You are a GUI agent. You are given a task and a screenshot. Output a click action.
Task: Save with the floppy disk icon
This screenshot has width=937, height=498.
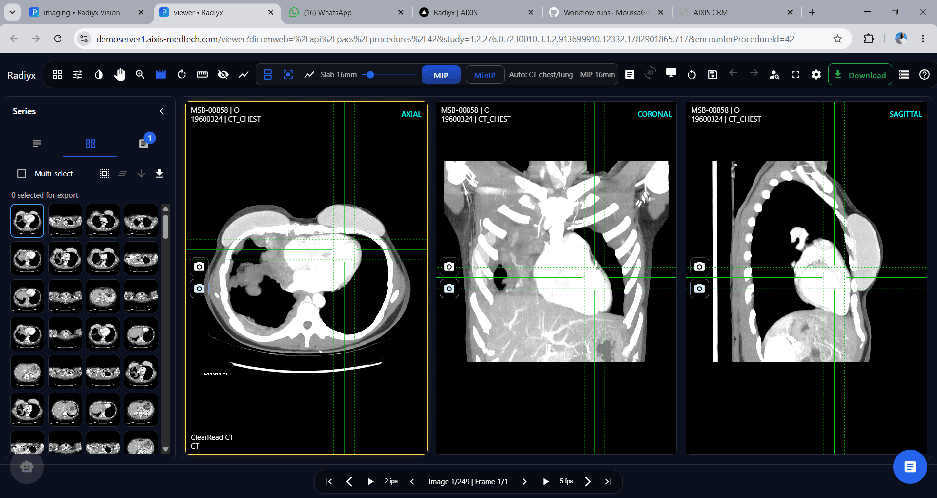coord(713,75)
